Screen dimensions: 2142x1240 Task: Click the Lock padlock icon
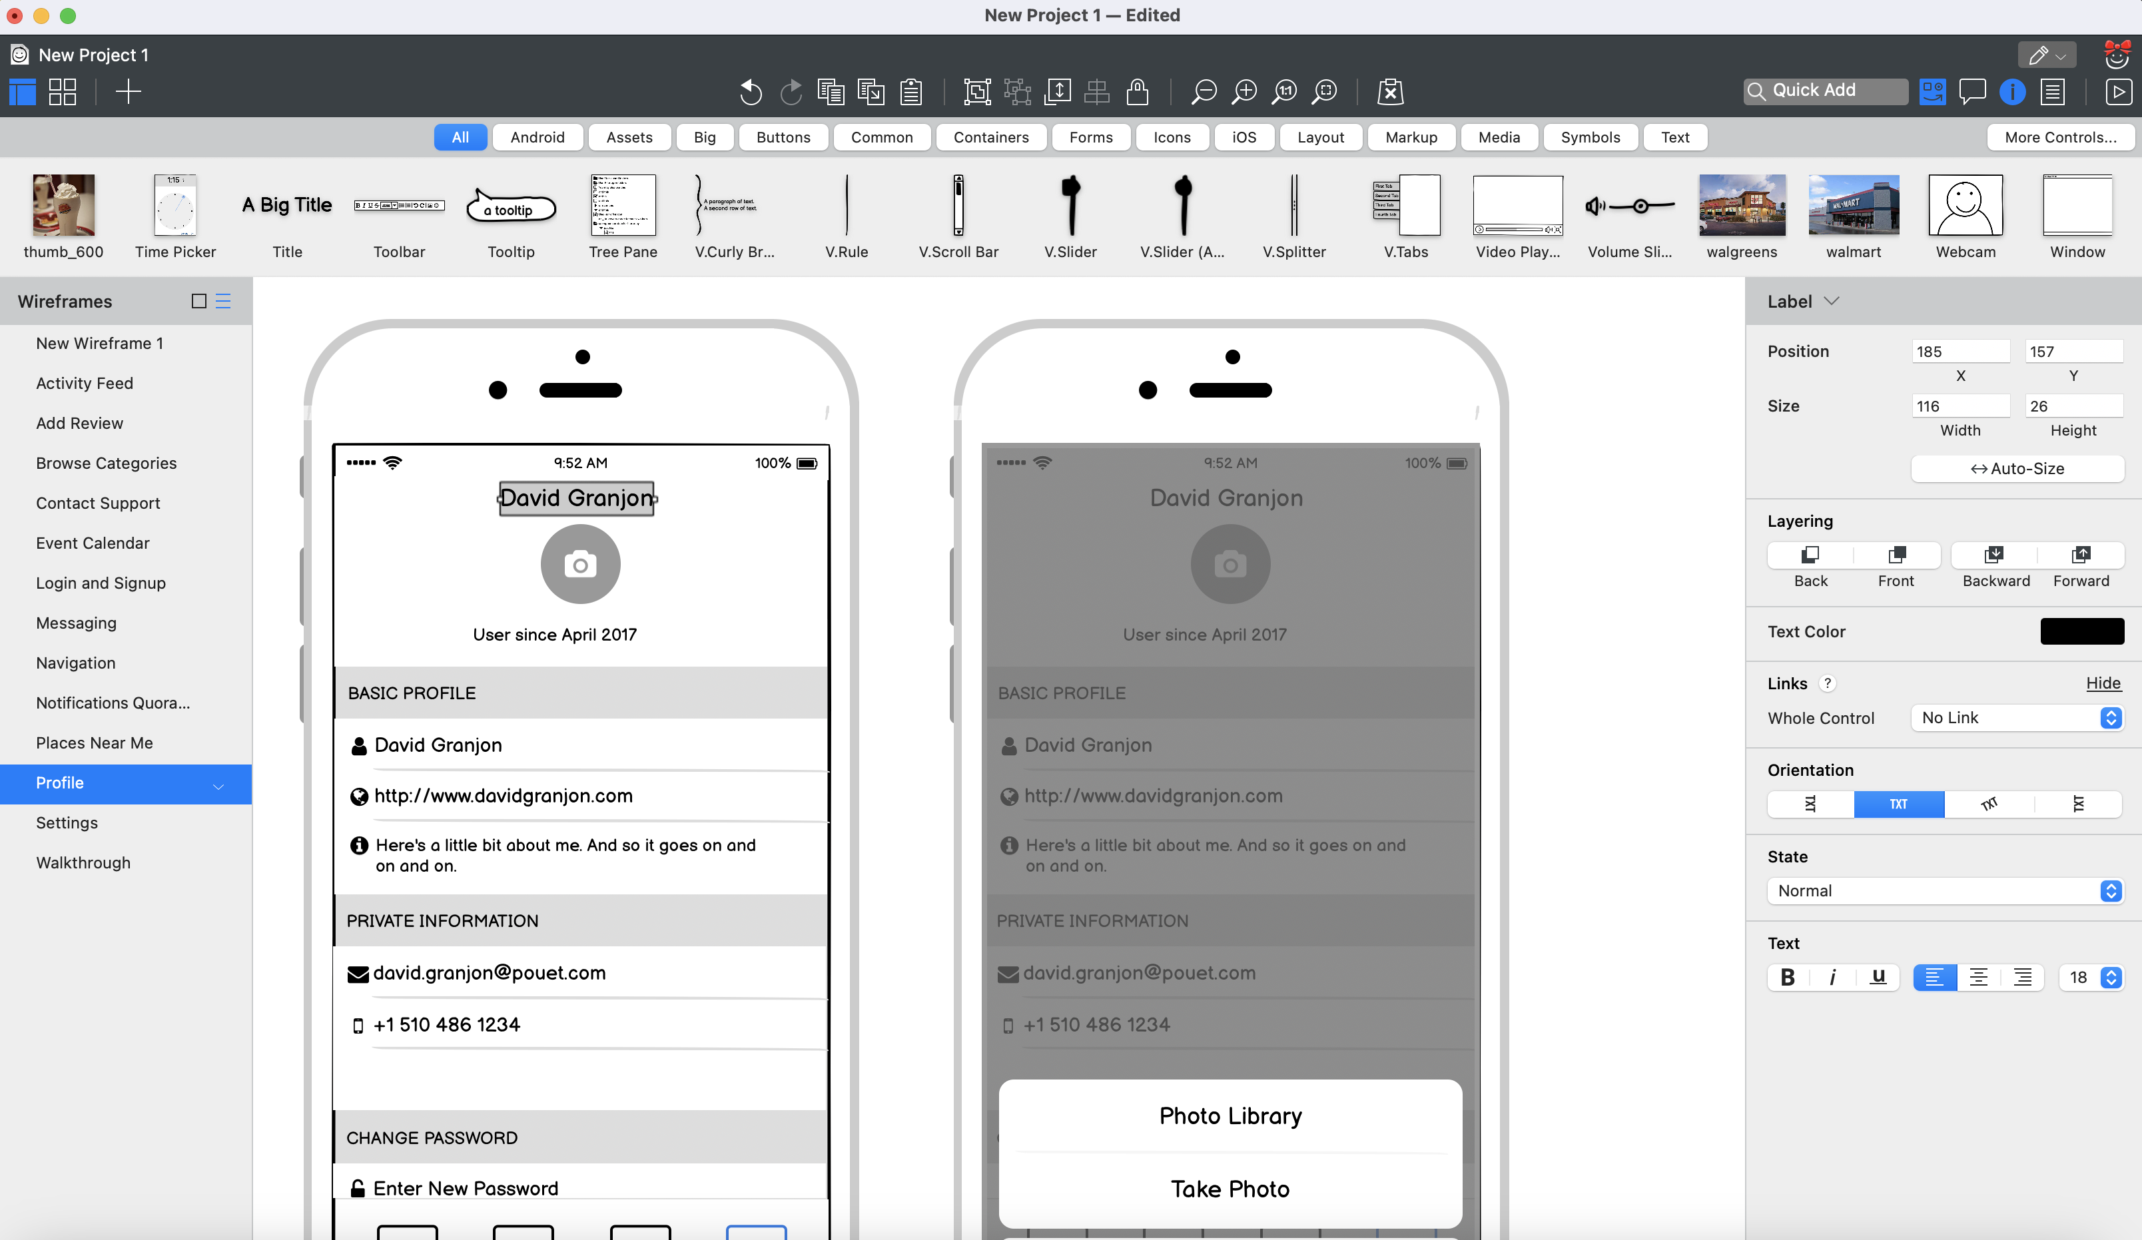click(x=1138, y=91)
